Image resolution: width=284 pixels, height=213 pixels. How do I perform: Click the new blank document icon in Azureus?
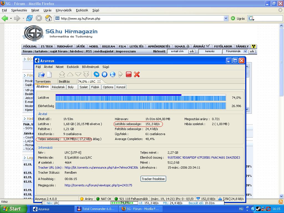pos(49,74)
